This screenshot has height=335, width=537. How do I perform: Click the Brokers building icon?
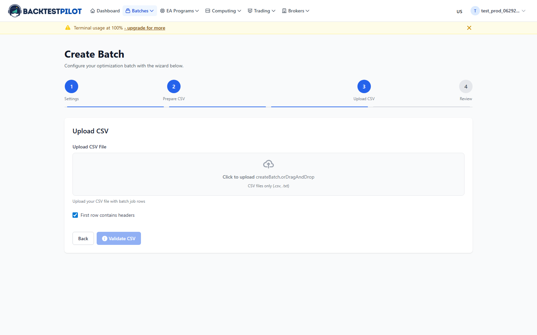(284, 11)
